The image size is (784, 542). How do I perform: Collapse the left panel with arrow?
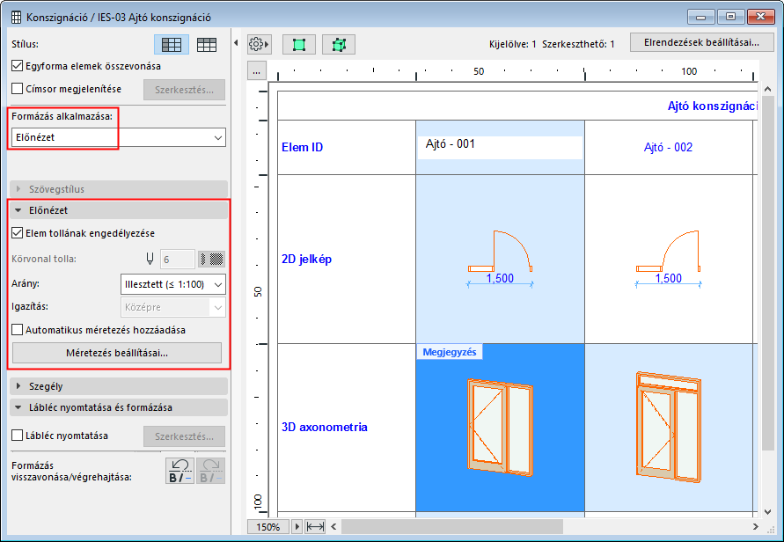pyautogui.click(x=236, y=43)
